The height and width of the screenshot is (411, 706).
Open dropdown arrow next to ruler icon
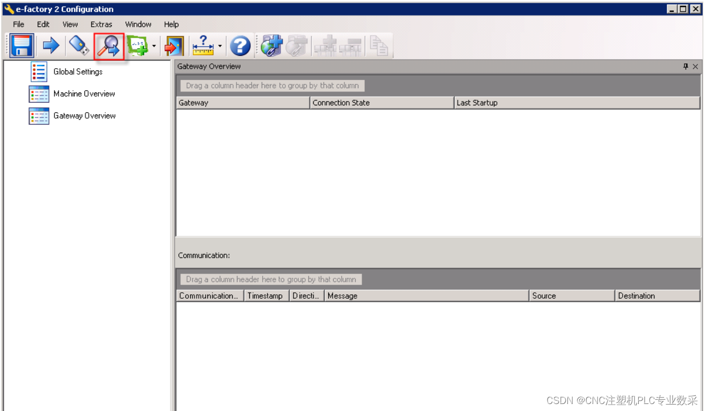220,46
